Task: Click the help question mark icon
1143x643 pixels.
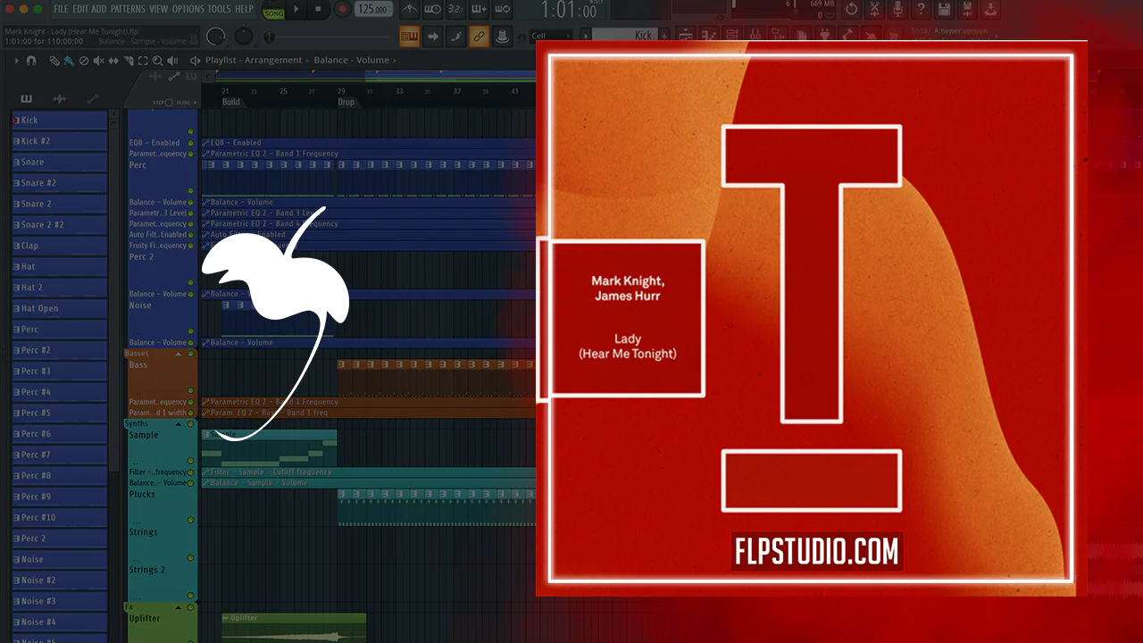Action: [x=921, y=10]
